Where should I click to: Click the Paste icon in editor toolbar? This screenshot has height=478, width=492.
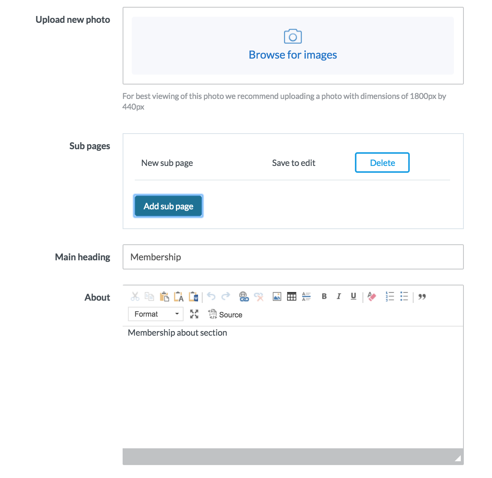point(164,296)
